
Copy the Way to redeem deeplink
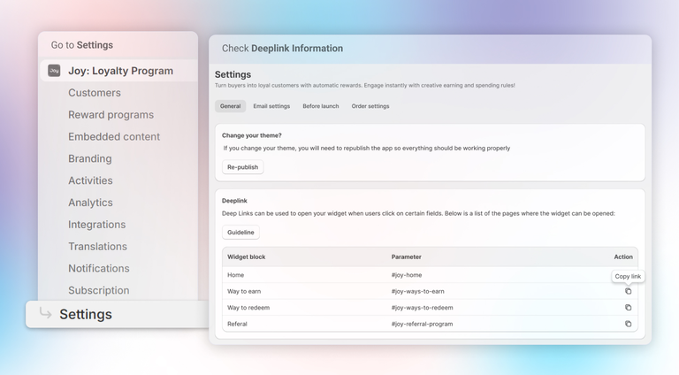[628, 308]
